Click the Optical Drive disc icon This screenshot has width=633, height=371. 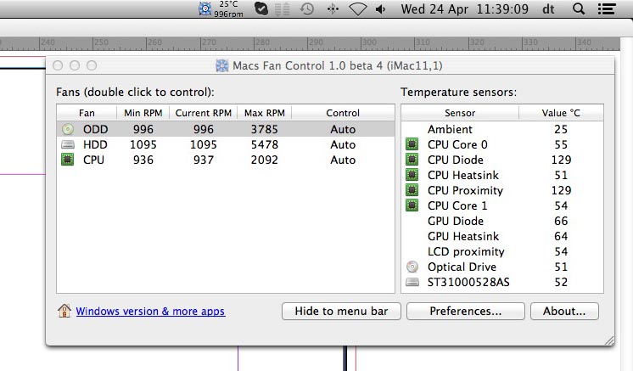click(x=412, y=267)
